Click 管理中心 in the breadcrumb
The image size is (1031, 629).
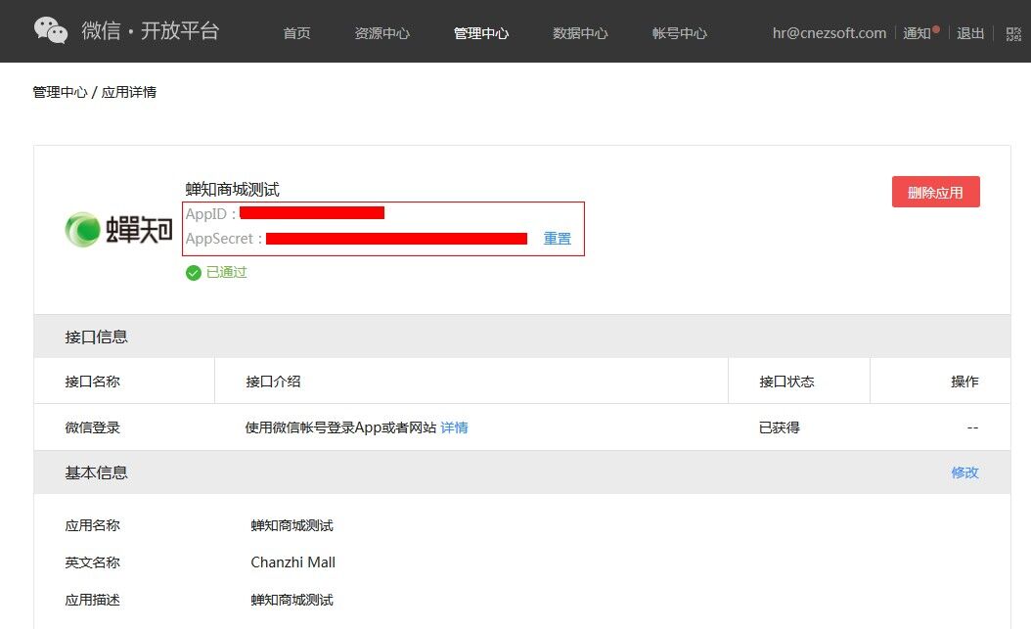[60, 92]
